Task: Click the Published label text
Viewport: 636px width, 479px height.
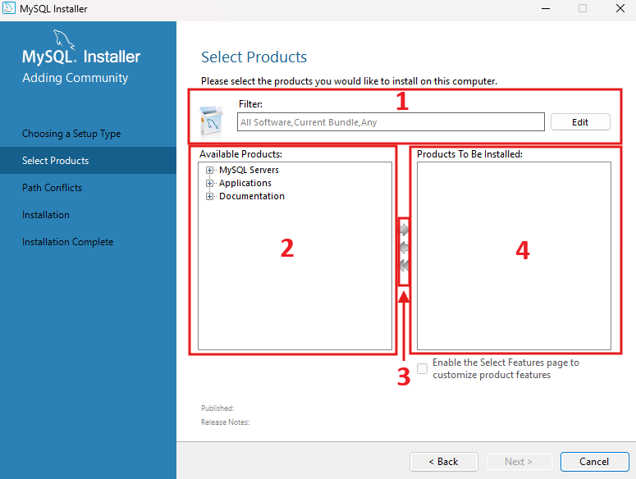Action: pos(217,408)
